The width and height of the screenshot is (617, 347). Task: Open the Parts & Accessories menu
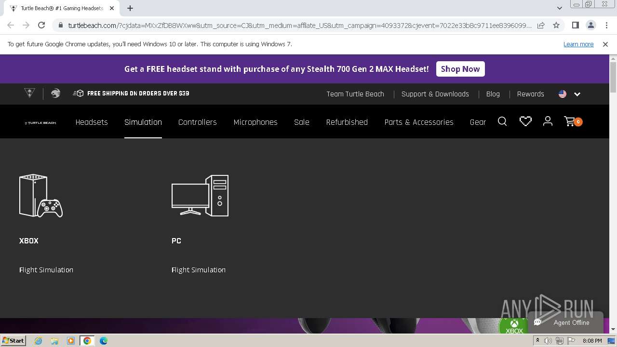419,122
